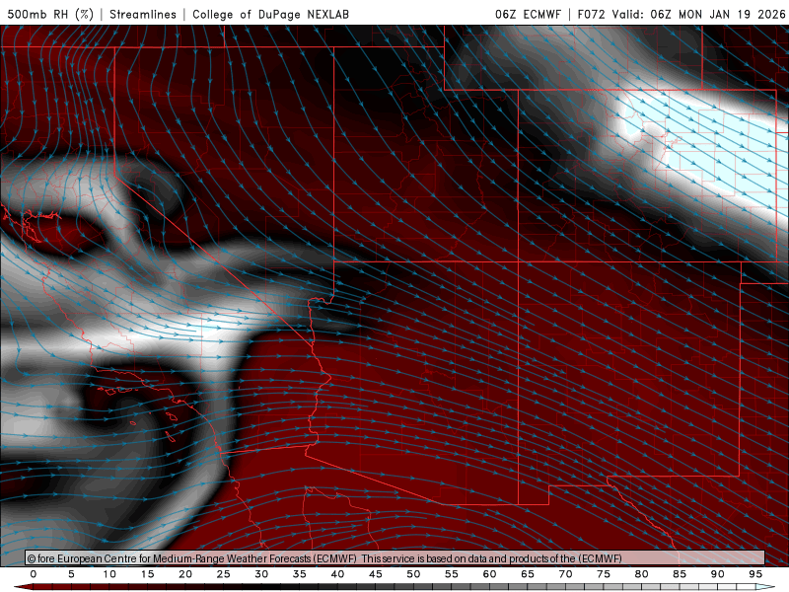
Task: Click the "30" color scale label
Action: click(261, 574)
